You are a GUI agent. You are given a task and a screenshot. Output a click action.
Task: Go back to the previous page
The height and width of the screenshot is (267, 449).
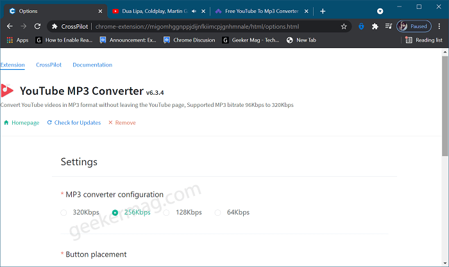coord(10,26)
